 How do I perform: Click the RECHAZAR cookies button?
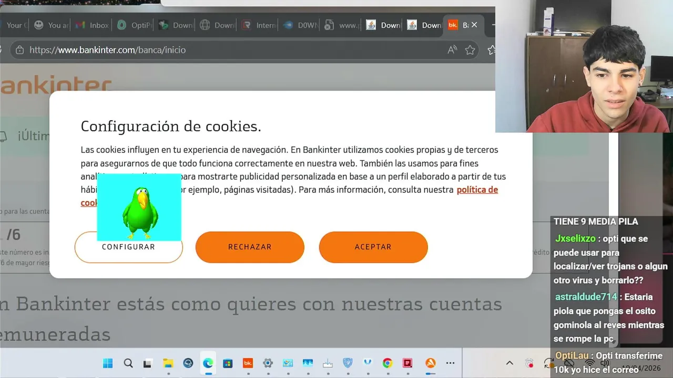(x=250, y=247)
